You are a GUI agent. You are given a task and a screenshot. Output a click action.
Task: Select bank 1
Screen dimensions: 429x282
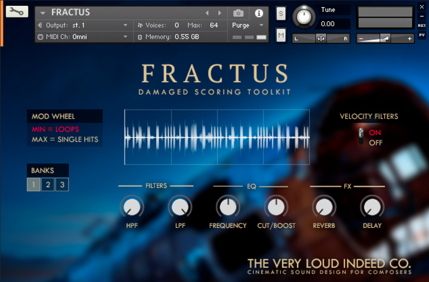[33, 185]
